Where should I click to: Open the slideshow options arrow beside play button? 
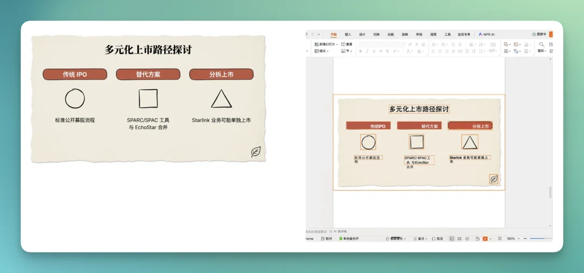coord(490,239)
